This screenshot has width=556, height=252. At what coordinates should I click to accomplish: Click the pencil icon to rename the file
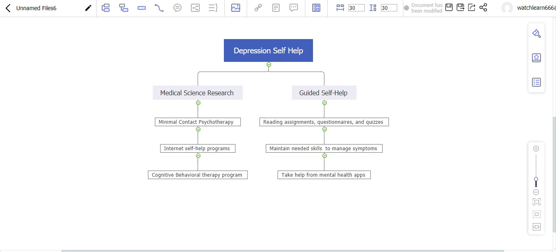(88, 8)
